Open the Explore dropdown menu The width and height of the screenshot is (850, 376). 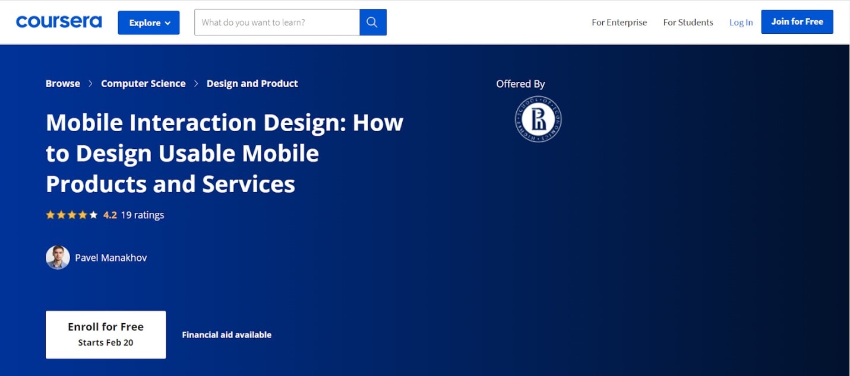click(148, 23)
